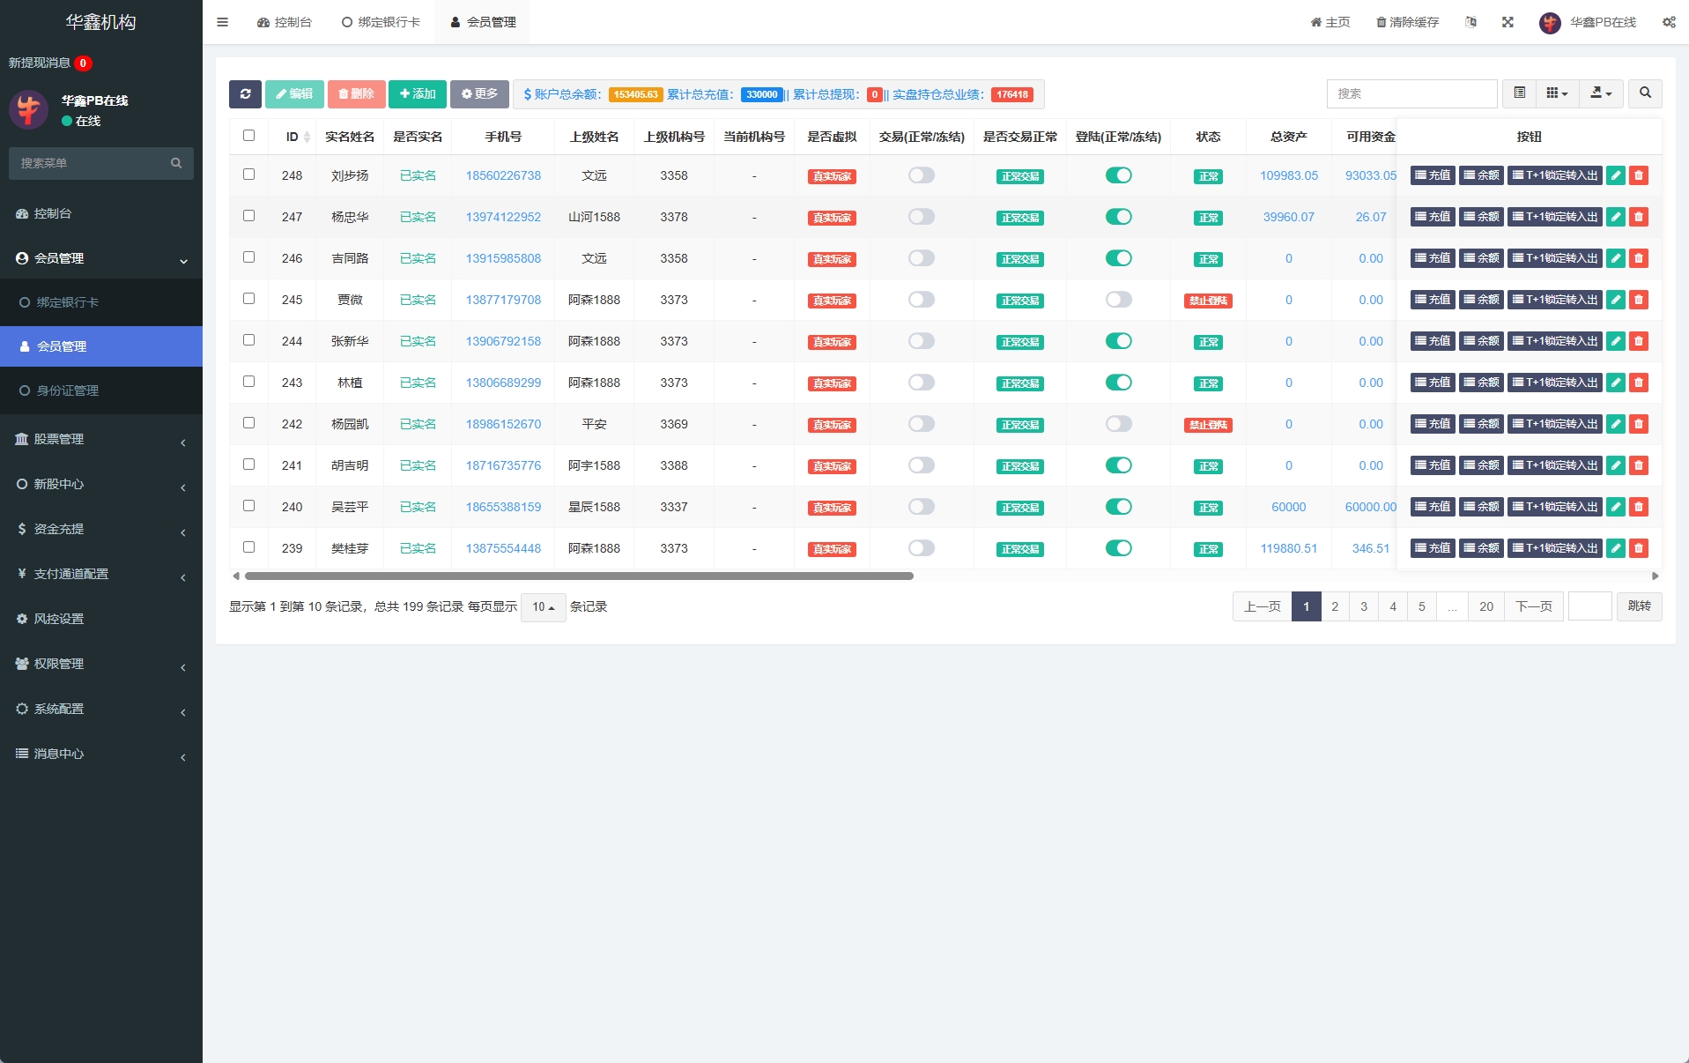Click the green edit pencil for row 248

pyautogui.click(x=1615, y=175)
